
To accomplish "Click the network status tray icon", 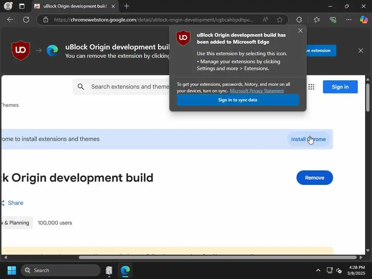I will 329,270.
